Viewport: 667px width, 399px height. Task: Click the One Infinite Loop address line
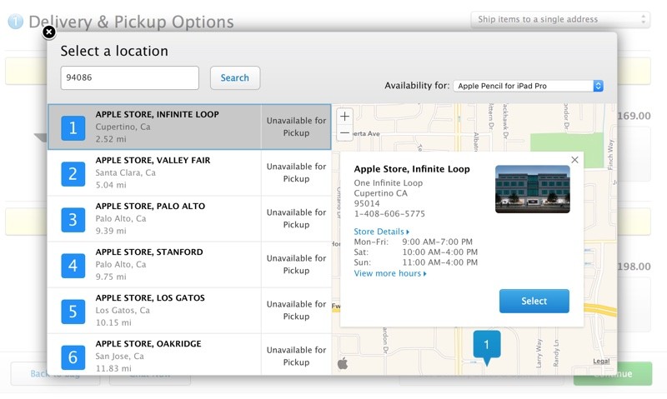(389, 183)
